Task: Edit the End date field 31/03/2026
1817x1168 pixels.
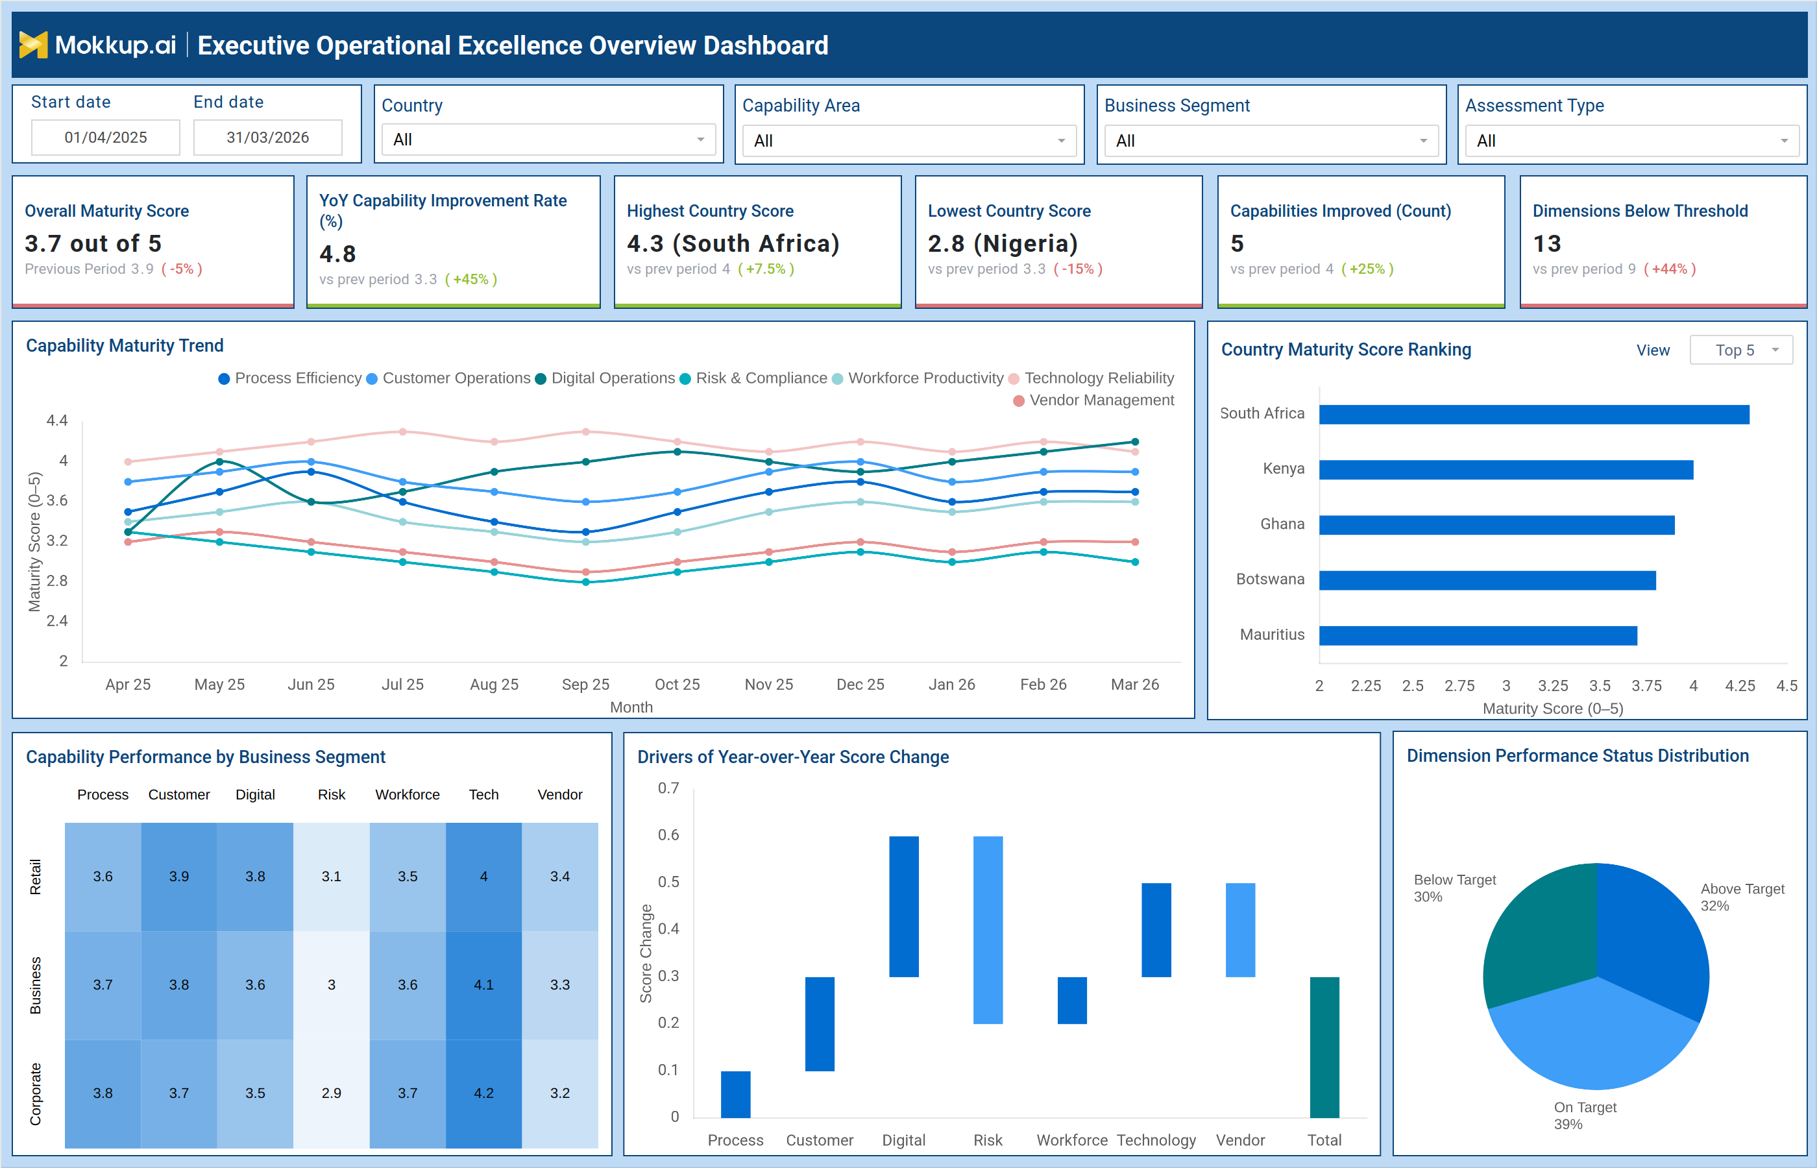Action: pyautogui.click(x=268, y=138)
